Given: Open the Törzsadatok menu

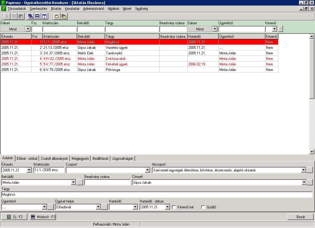Looking at the screenshot, I should tap(17, 9).
